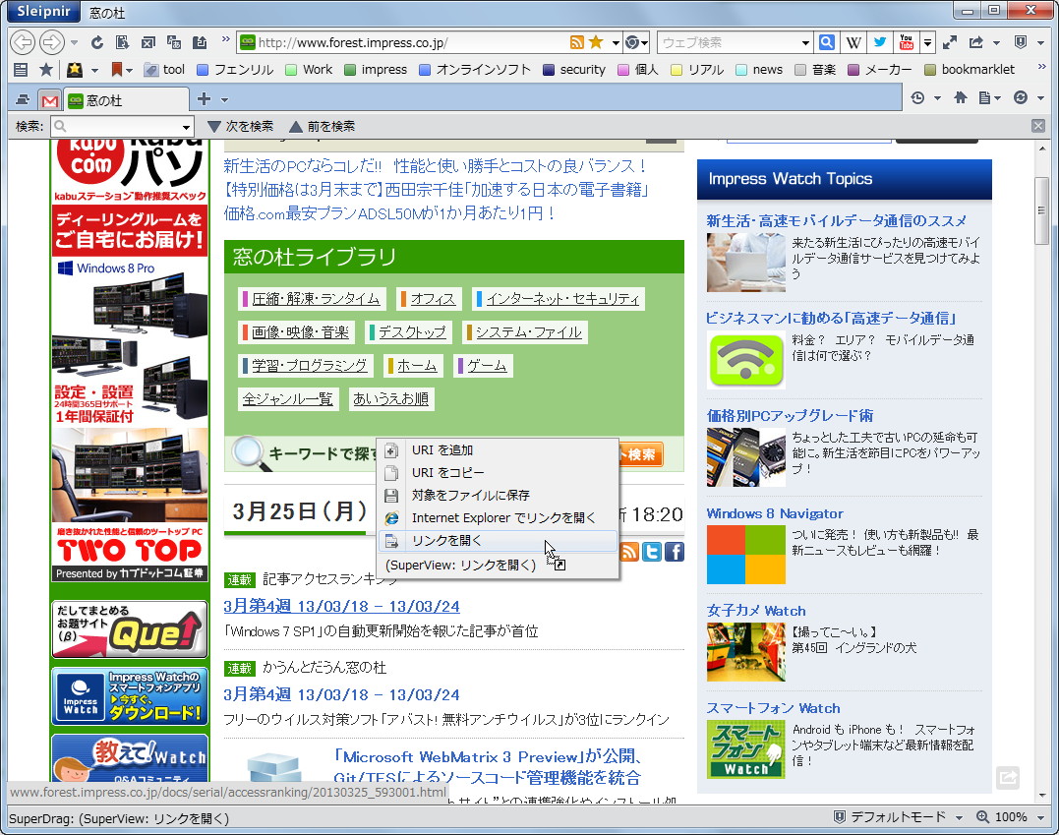
Task: Click inside the find search input field
Action: [x=116, y=126]
